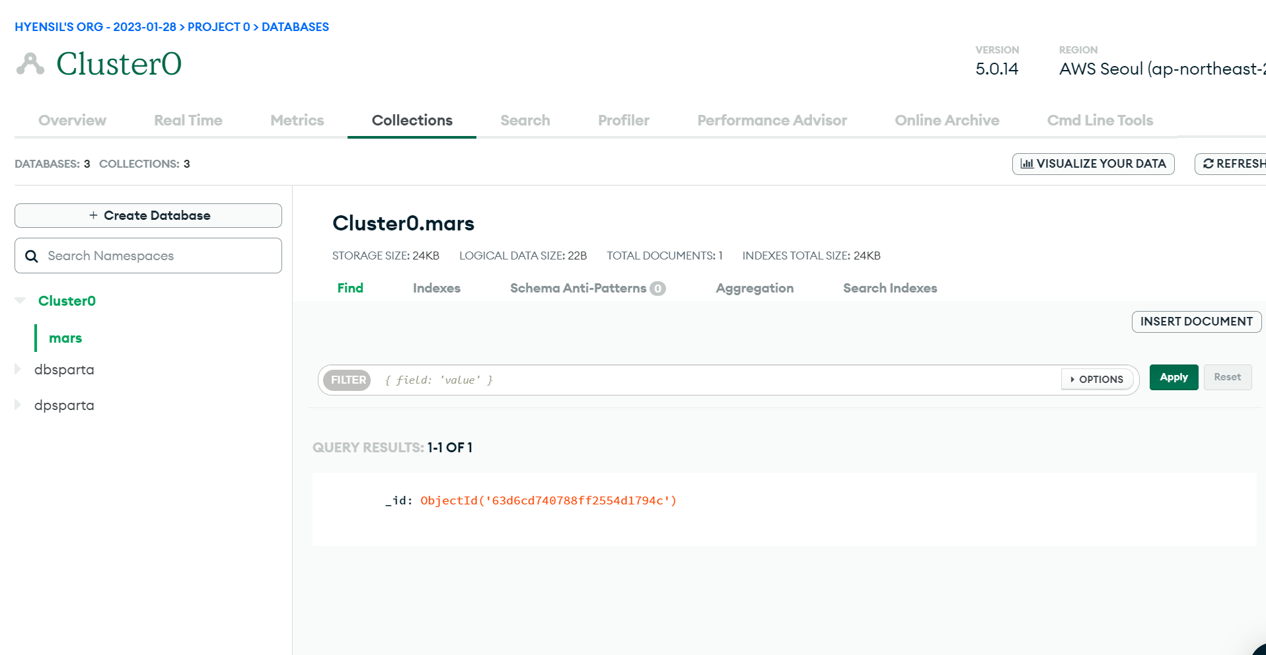Switch to the Aggregation sub-tab
This screenshot has width=1266, height=655.
755,288
